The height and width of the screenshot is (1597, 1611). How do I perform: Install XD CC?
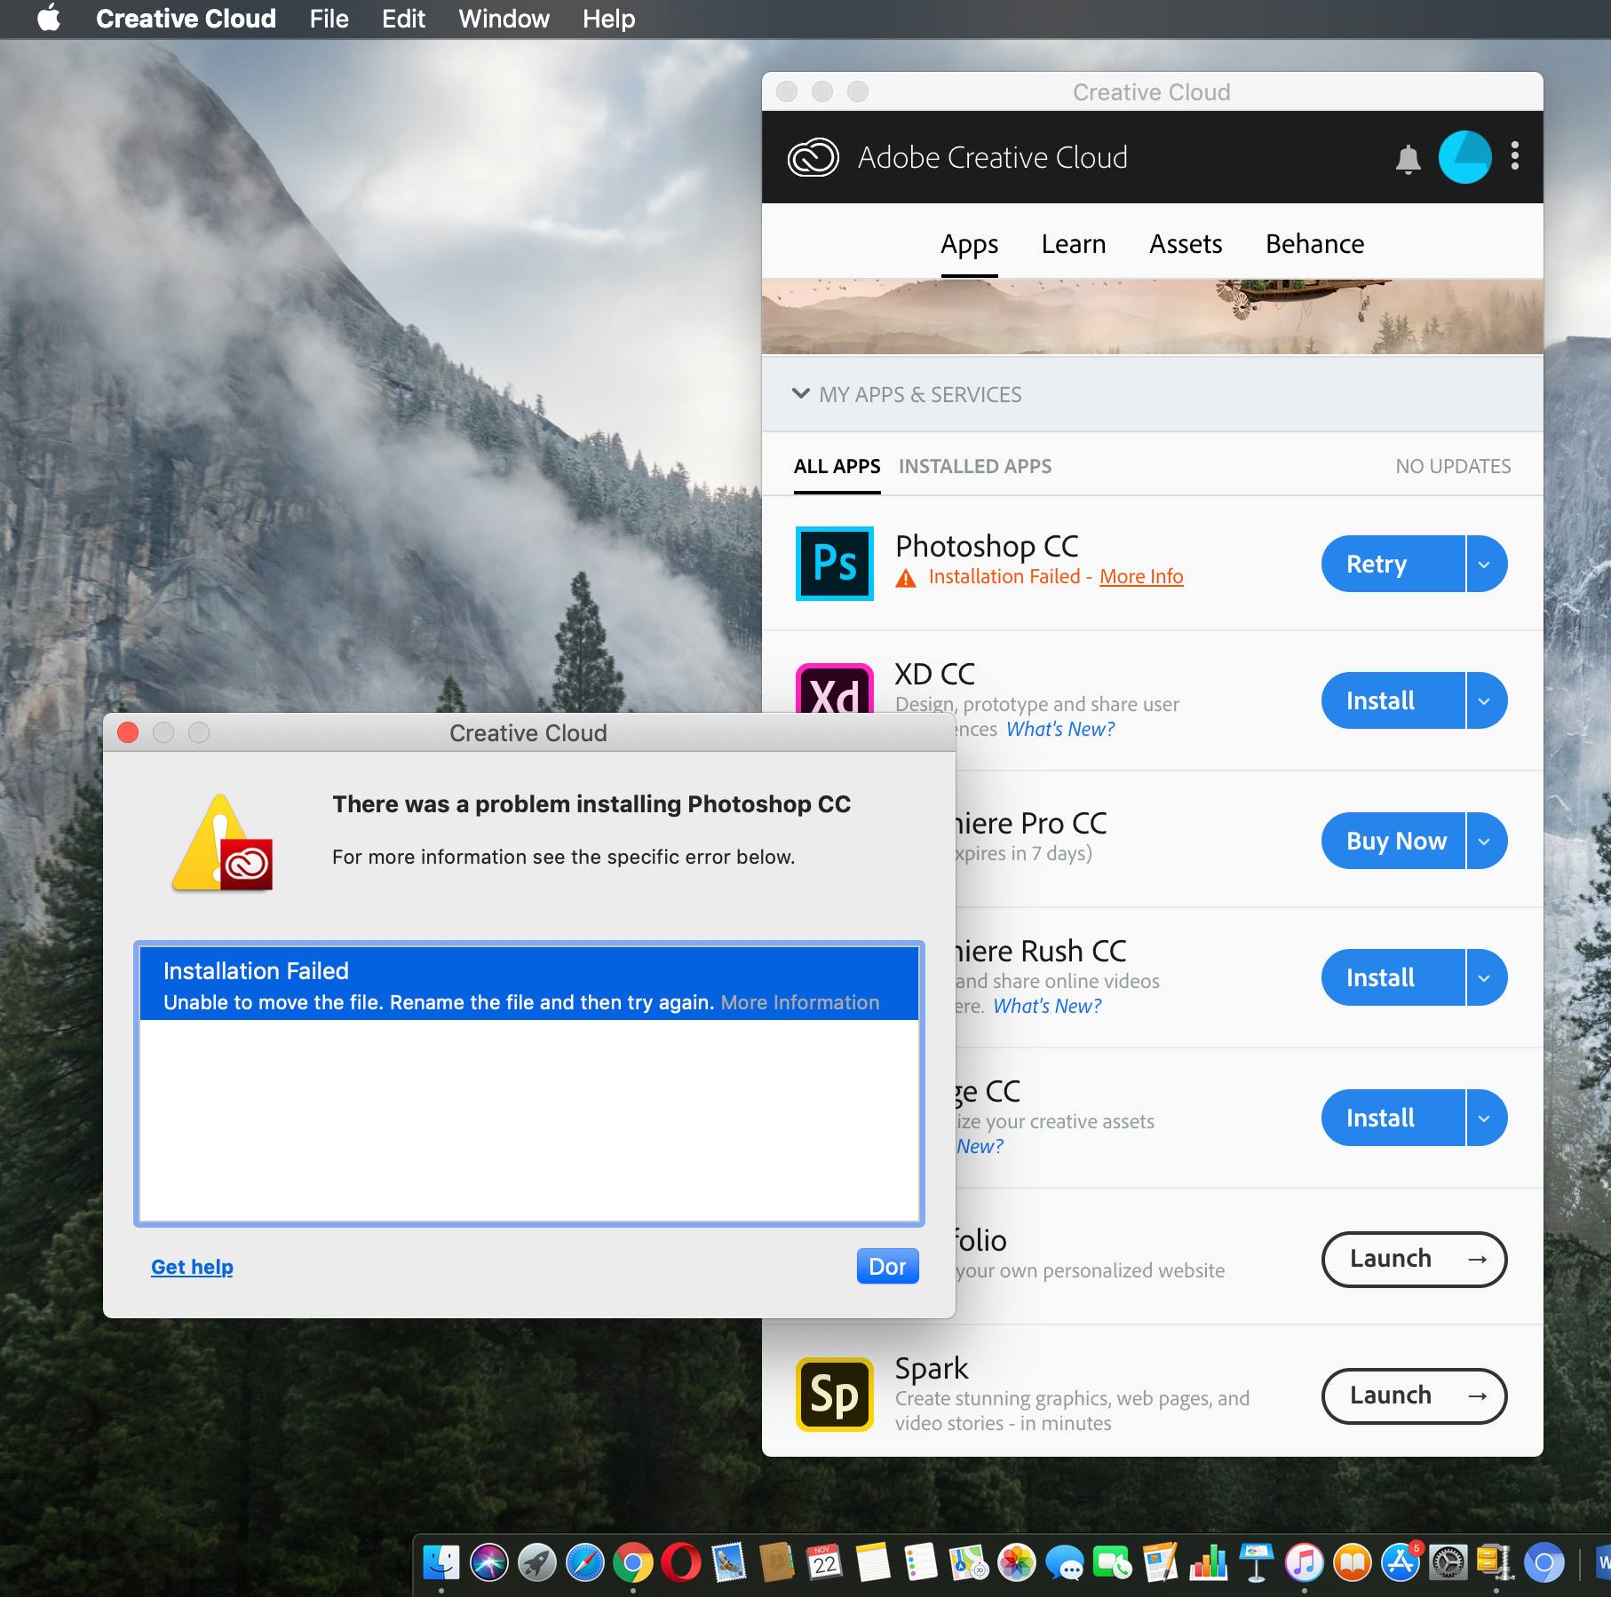[x=1393, y=700]
